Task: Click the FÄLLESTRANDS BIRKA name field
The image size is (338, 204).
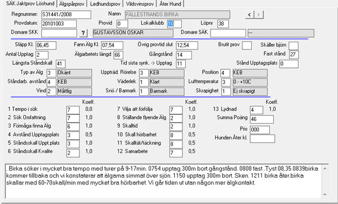Action: coord(177,15)
